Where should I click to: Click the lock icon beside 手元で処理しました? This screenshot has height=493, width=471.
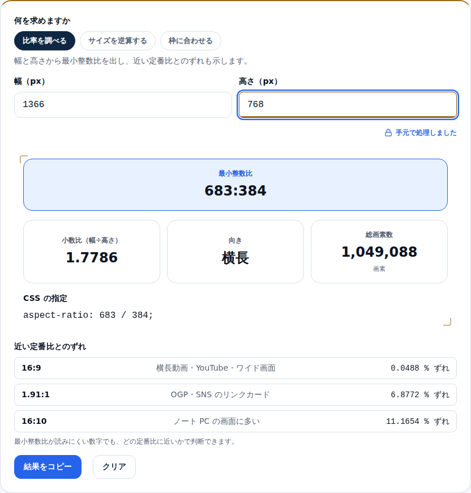(x=388, y=133)
